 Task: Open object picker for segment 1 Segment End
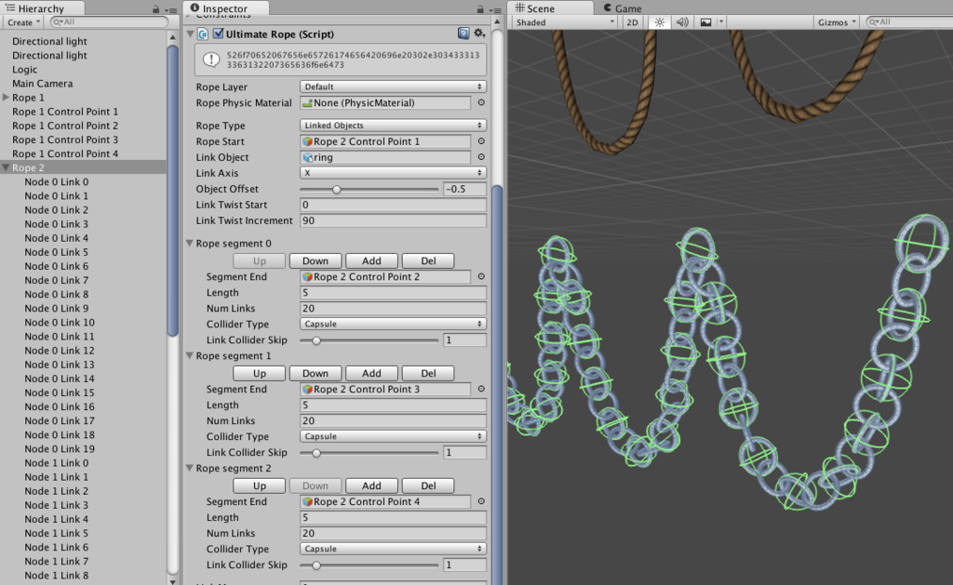click(481, 389)
